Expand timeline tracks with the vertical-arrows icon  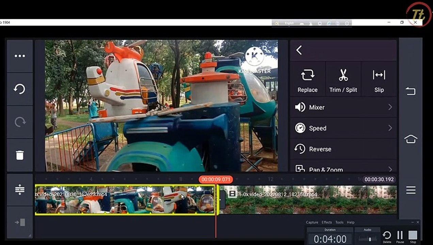pos(20,190)
